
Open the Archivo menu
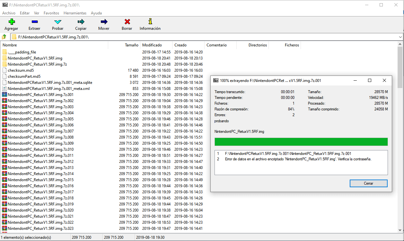click(9, 13)
